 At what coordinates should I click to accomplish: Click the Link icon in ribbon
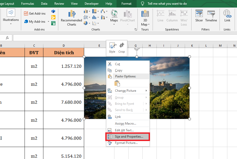227,16
